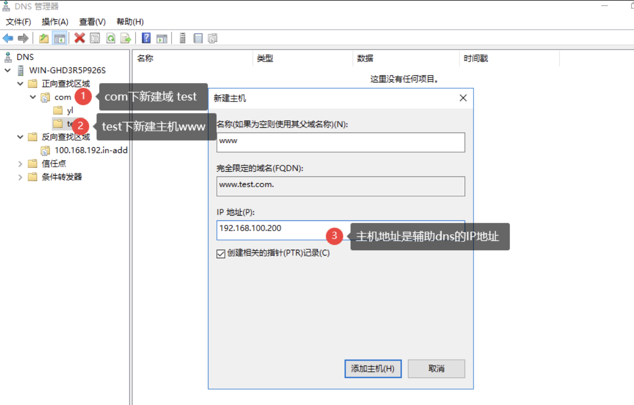Image resolution: width=634 pixels, height=405 pixels.
Task: Open the 文件(F) menu
Action: 18,22
